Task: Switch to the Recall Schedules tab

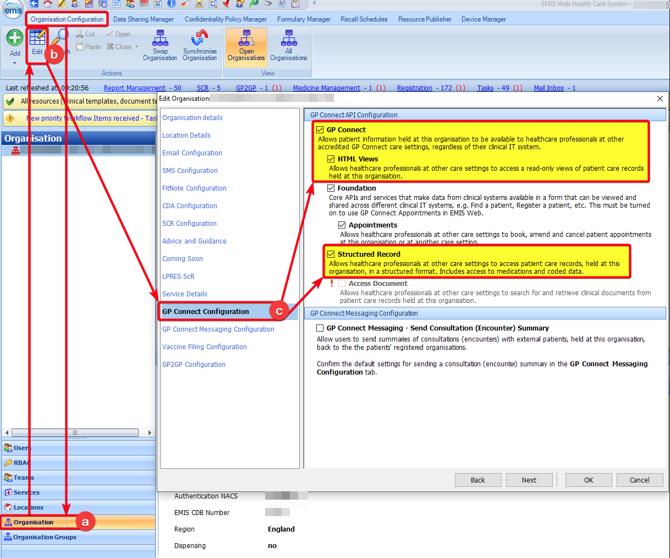Action: click(364, 19)
